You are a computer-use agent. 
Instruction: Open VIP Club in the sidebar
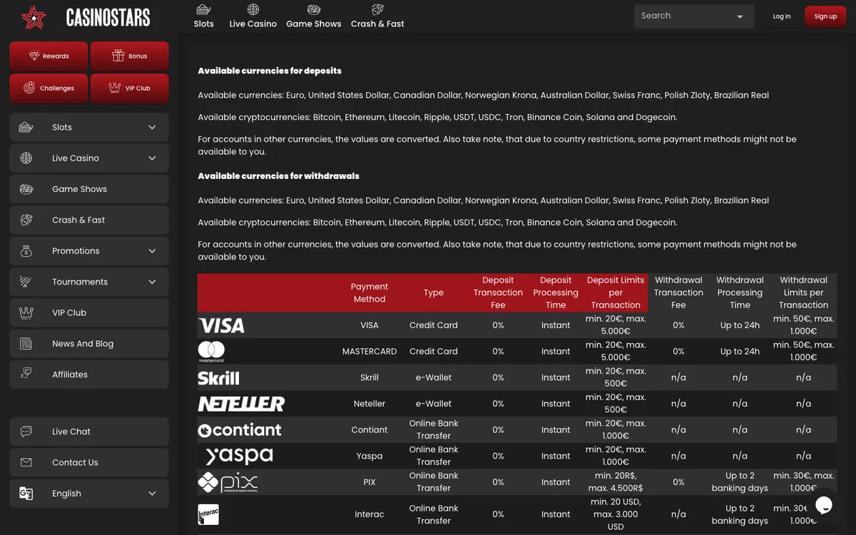click(x=89, y=312)
